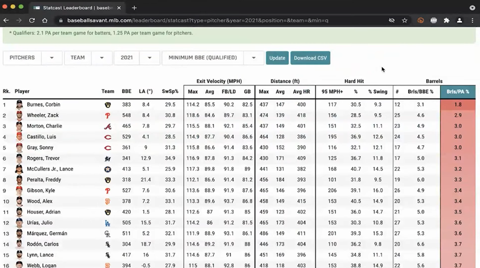Open Wheeler, Zack player link

pos(42,115)
